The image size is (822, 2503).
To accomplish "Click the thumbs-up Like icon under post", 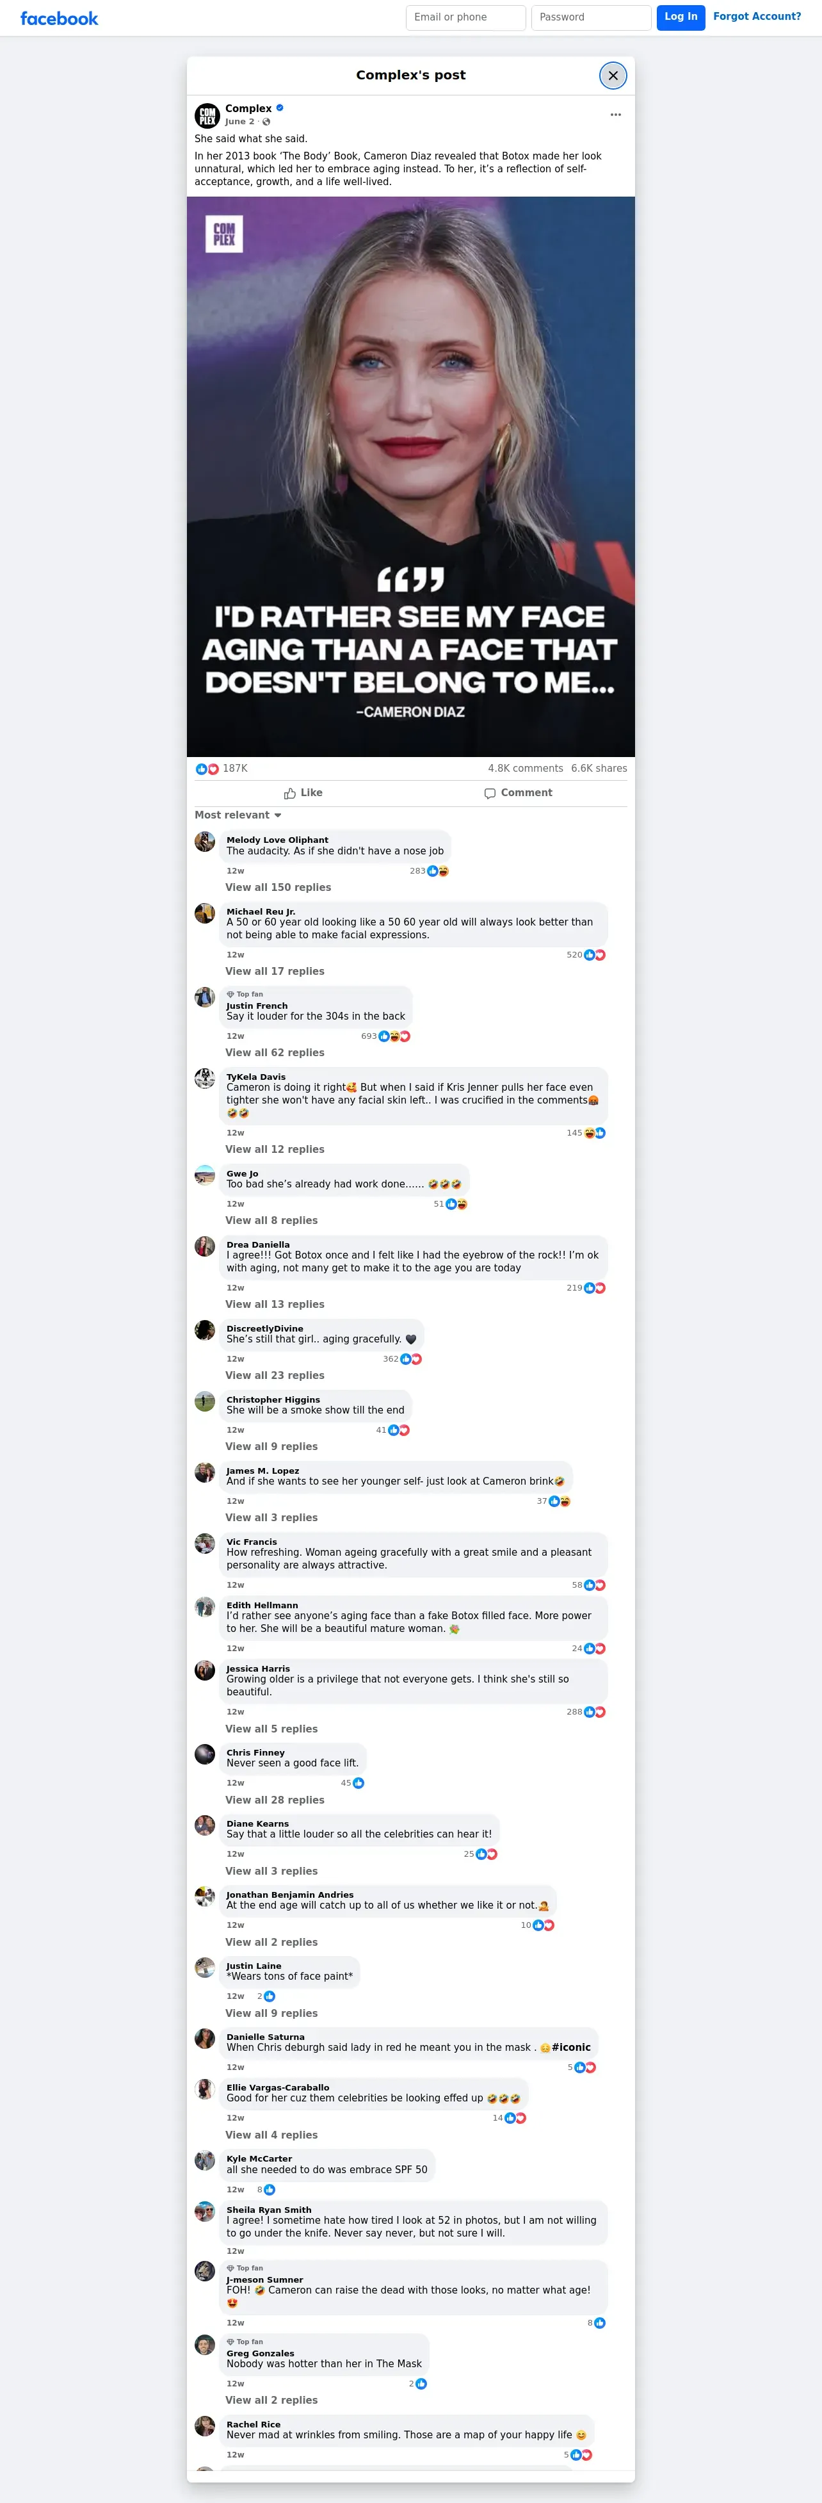I will [289, 793].
